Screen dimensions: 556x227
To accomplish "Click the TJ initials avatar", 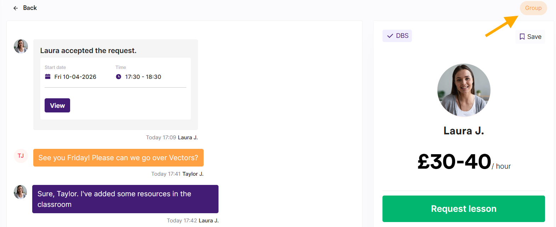I will pos(21,156).
